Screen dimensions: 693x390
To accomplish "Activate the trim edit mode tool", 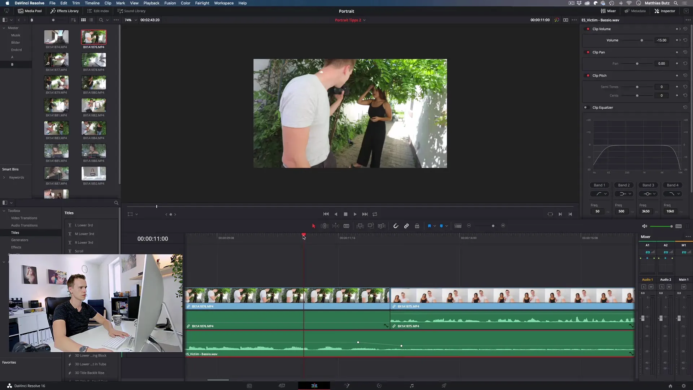I will coord(324,226).
